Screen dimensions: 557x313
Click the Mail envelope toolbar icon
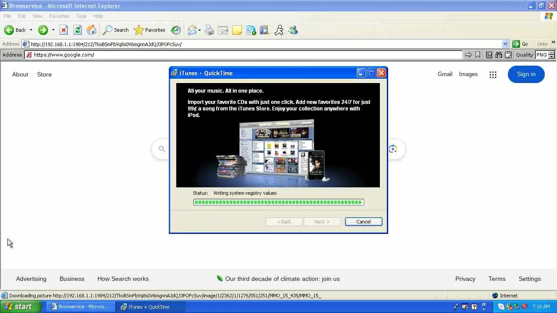pos(192,30)
